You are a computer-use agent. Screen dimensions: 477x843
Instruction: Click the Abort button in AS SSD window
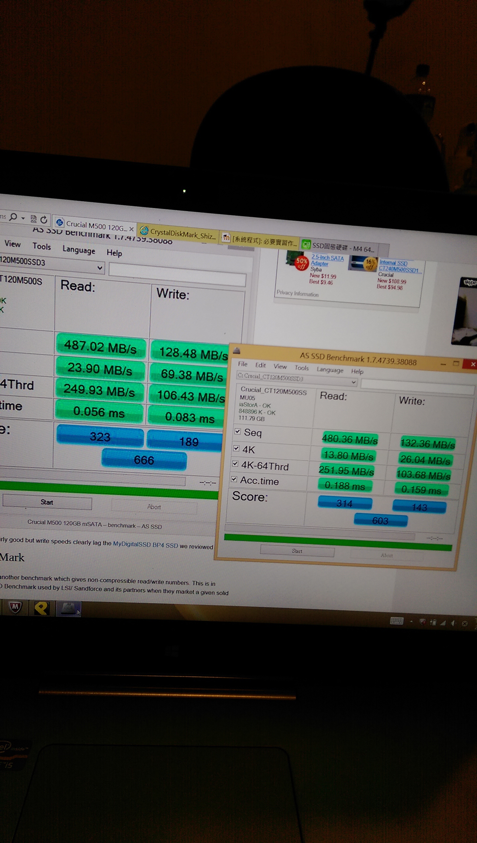click(387, 555)
